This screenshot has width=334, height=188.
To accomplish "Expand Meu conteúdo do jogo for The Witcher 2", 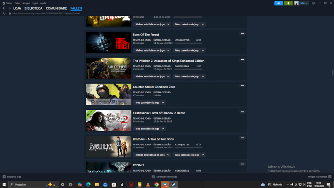I will pos(189,76).
